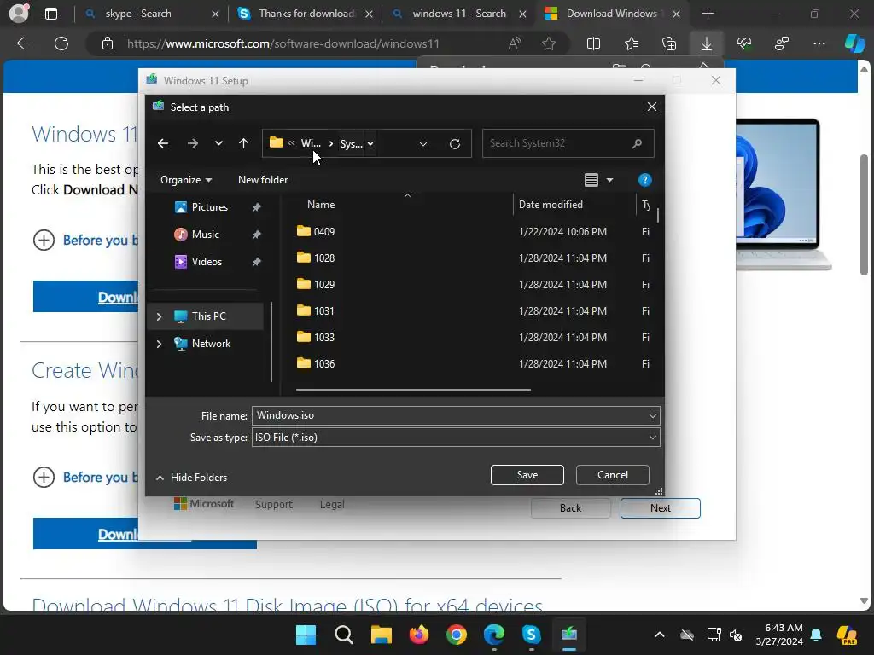This screenshot has width=874, height=655.
Task: Select the 1031 folder
Action: click(323, 310)
